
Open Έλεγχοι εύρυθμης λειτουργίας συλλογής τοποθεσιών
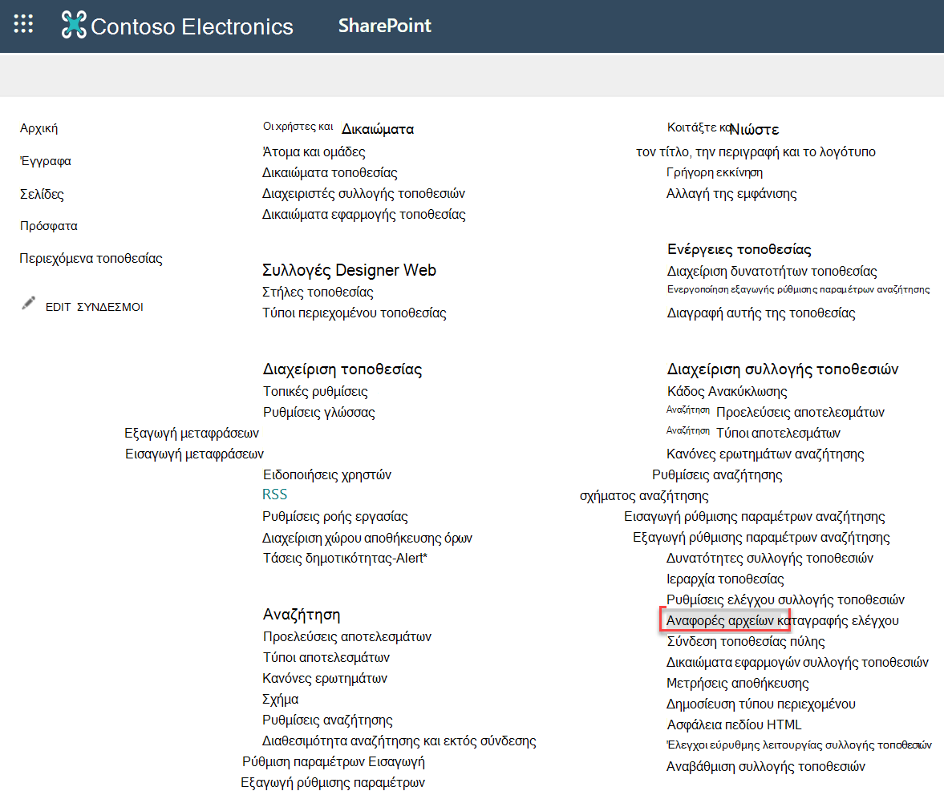pos(799,745)
